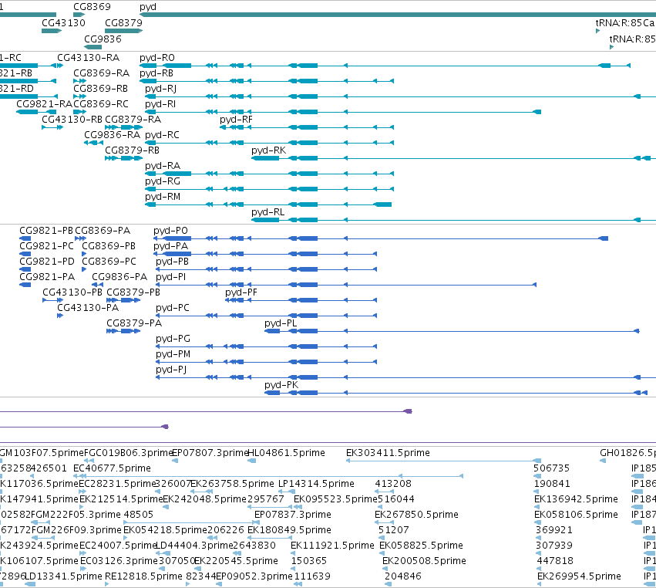Select the CG43130-RB transcript label

(x=72, y=120)
